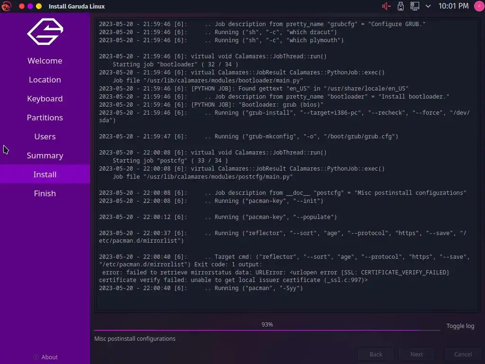
Task: Click Toggle log button
Action: [x=460, y=326]
